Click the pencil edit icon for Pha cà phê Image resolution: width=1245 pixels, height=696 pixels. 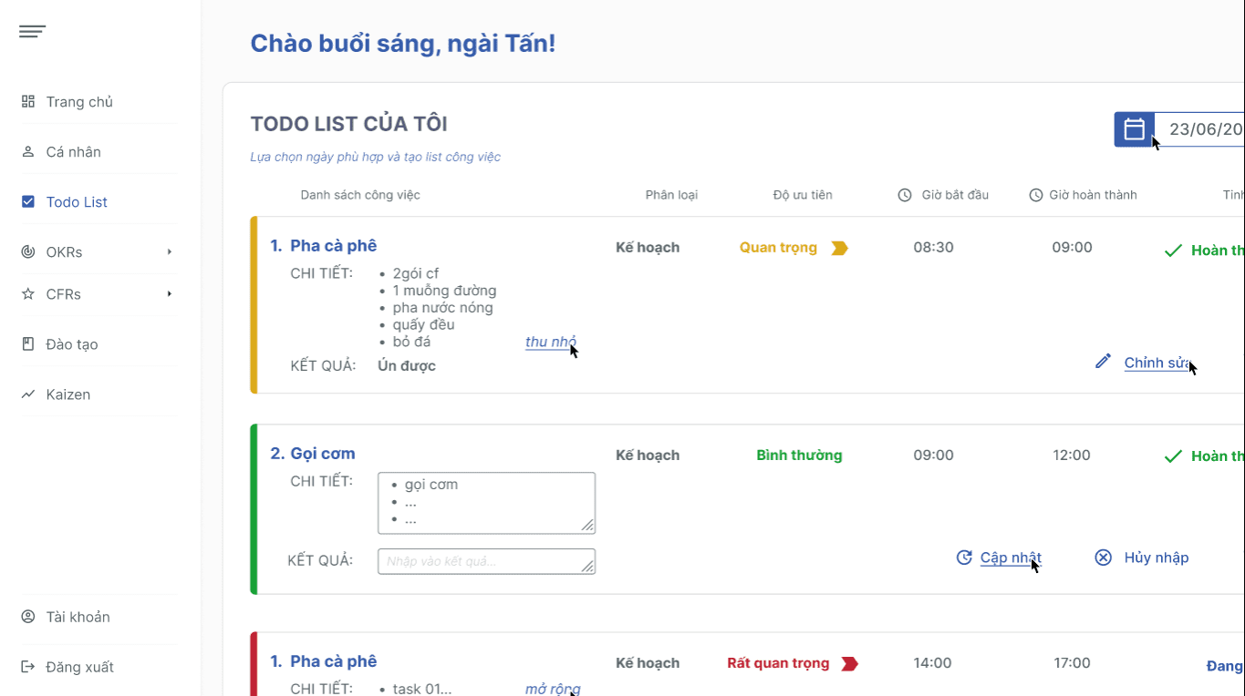tap(1103, 362)
